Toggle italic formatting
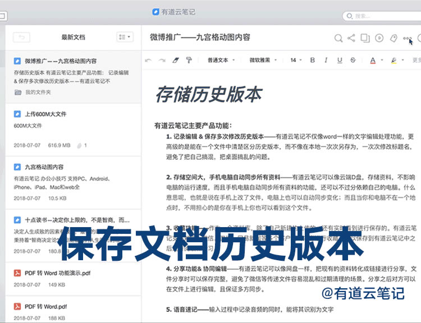Viewport: 421px width, 323px height. tap(326, 60)
